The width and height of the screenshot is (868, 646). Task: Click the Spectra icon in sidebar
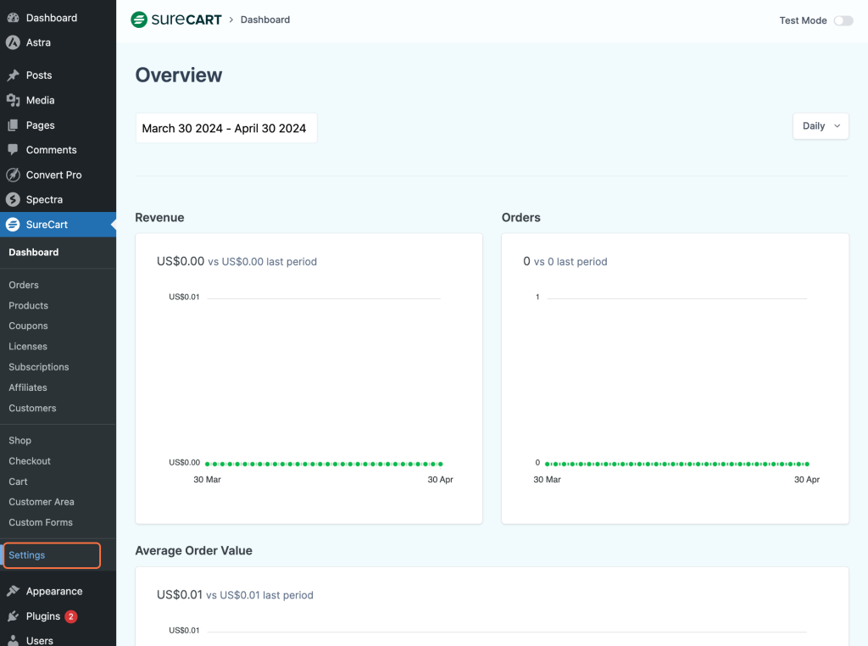[13, 200]
